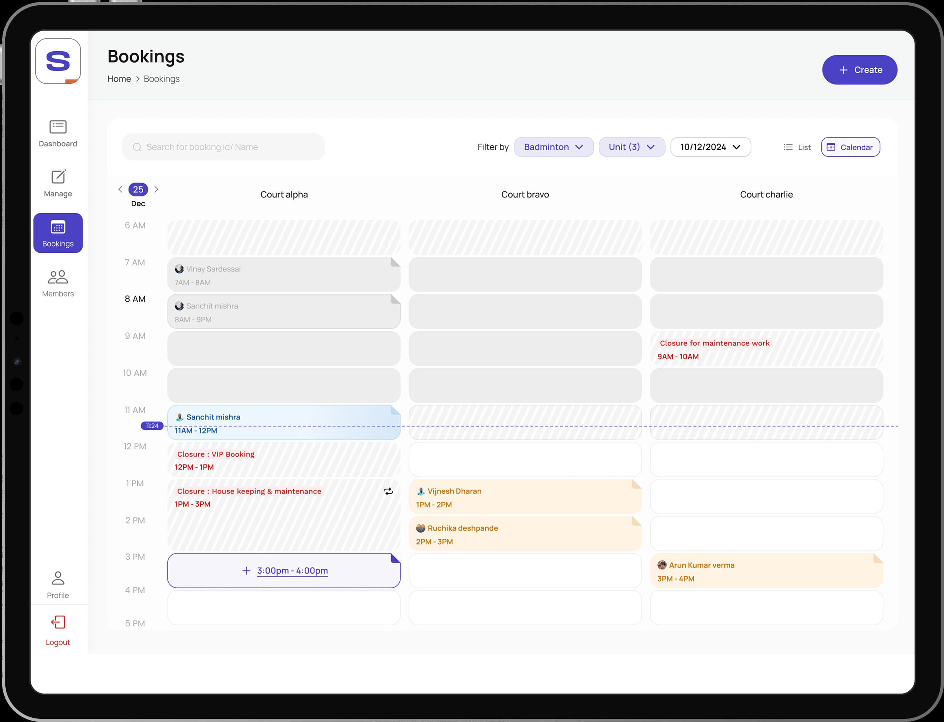944x722 pixels.
Task: Click the app logo at top left
Action: [x=58, y=61]
